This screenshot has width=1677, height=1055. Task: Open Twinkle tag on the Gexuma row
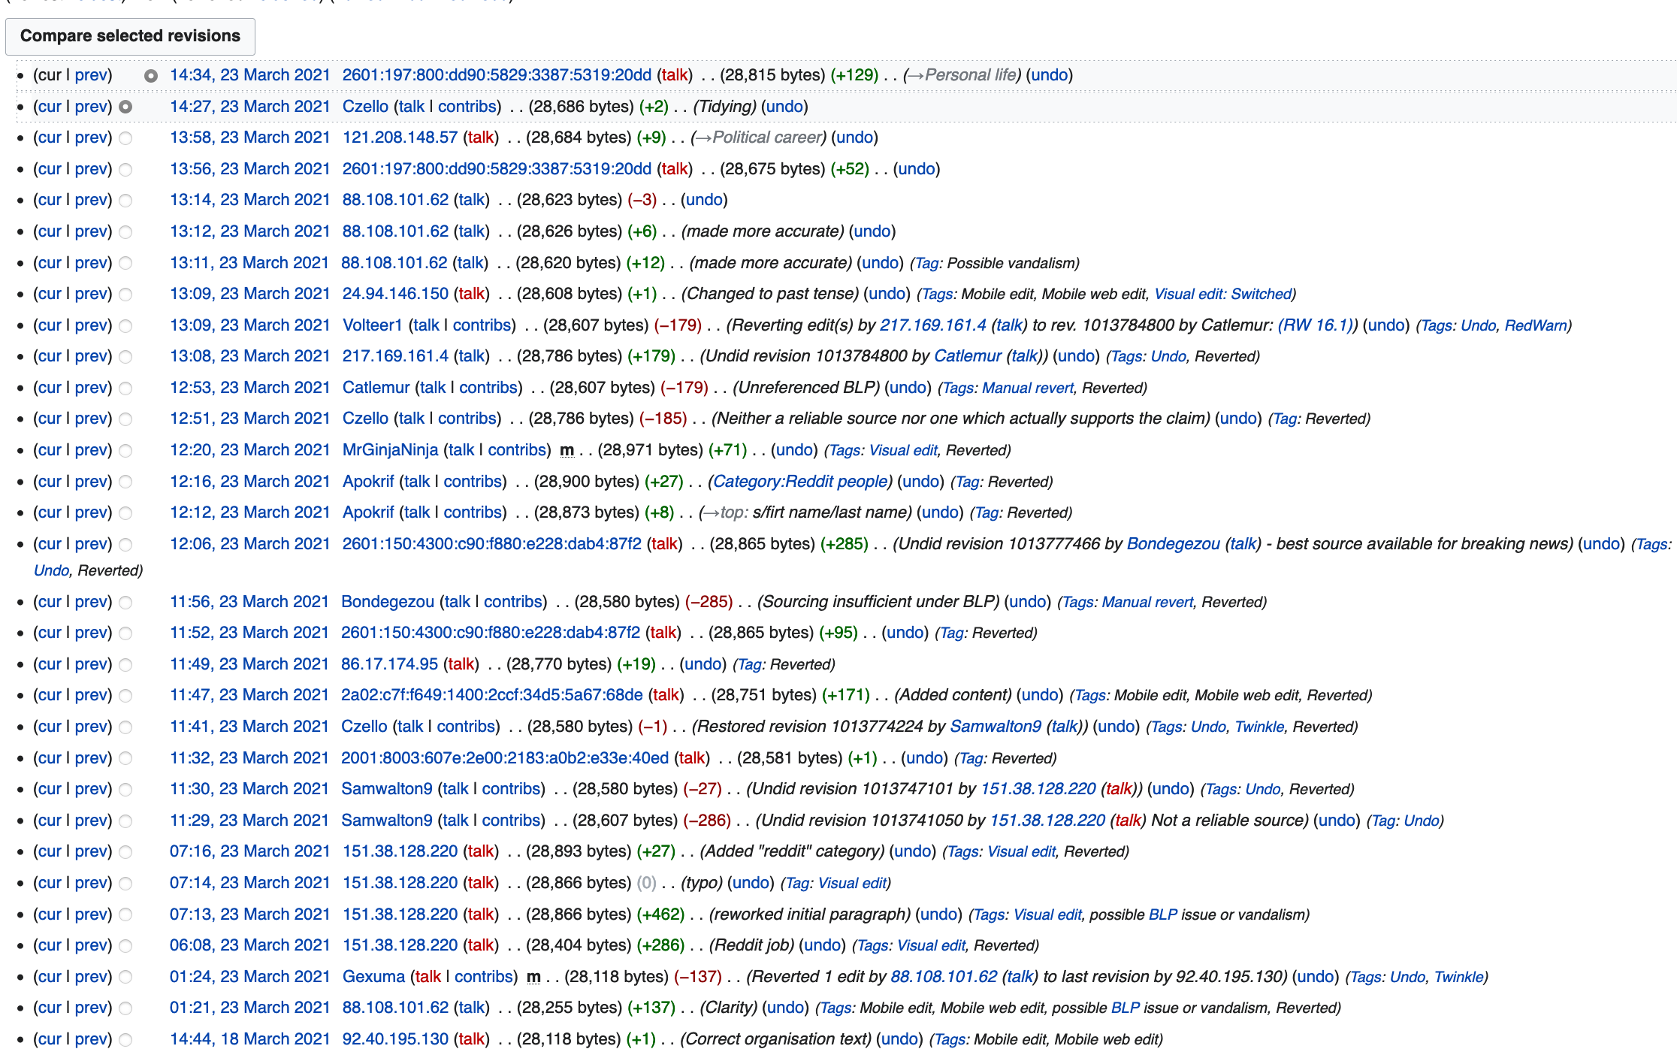point(1459,977)
